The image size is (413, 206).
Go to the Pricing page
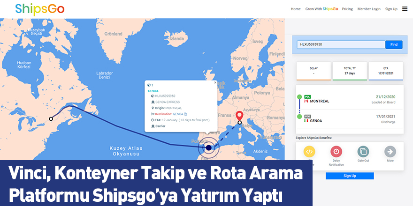[x=347, y=9]
